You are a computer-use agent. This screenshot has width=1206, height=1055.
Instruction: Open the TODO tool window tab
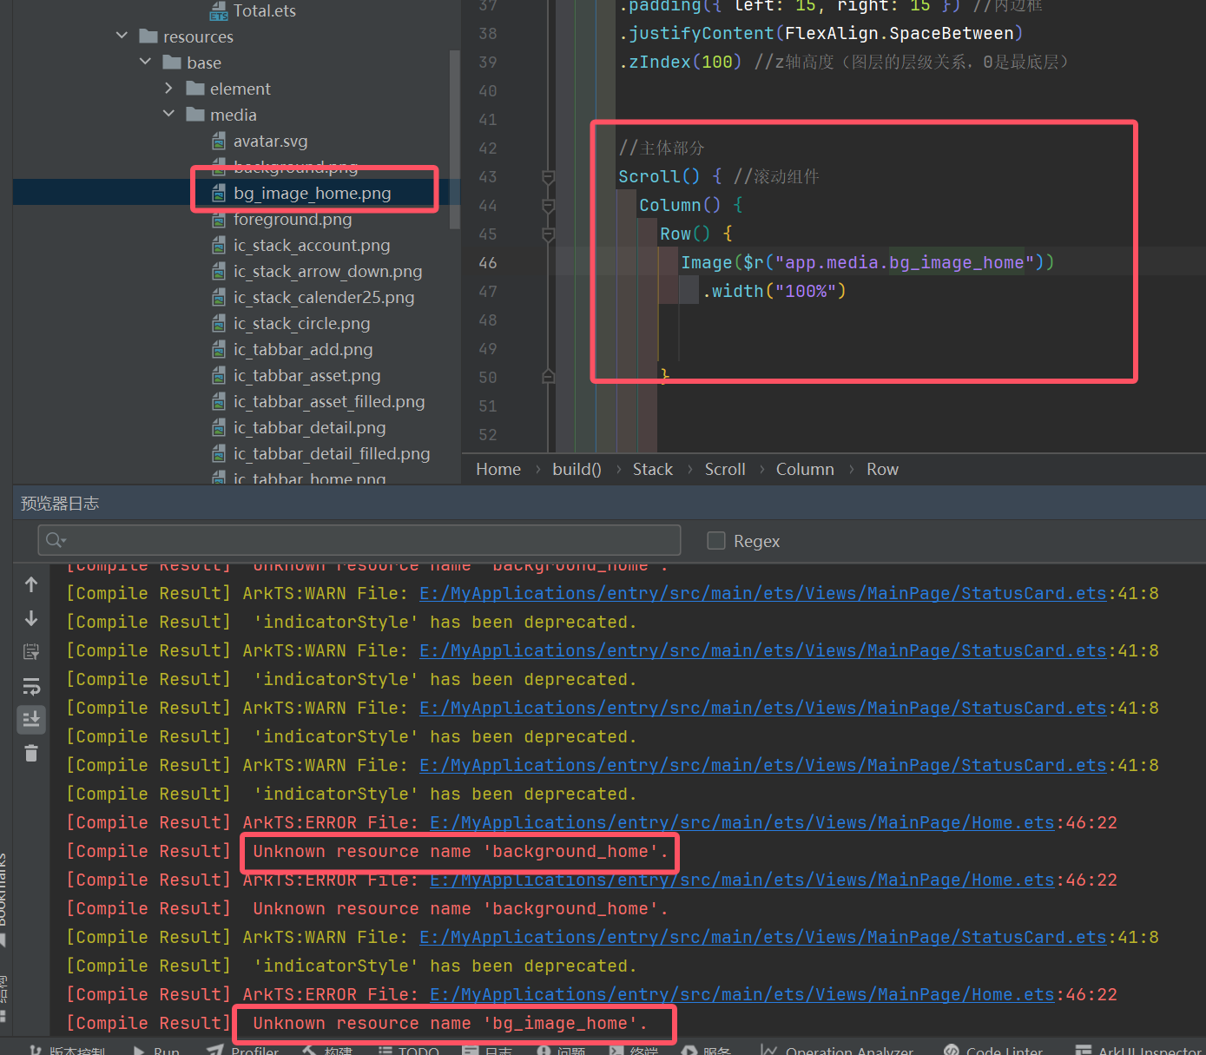[409, 1051]
